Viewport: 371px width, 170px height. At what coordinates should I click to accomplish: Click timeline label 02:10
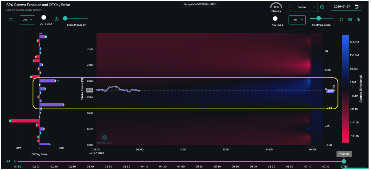[x=36, y=167]
